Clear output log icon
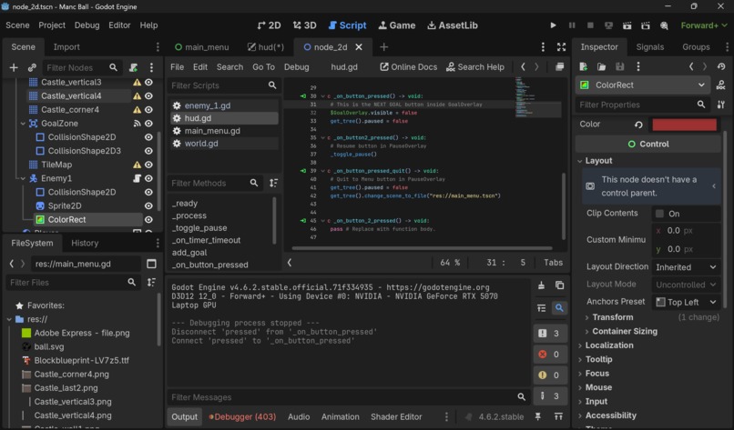Viewport: 734px width, 430px height. point(541,285)
